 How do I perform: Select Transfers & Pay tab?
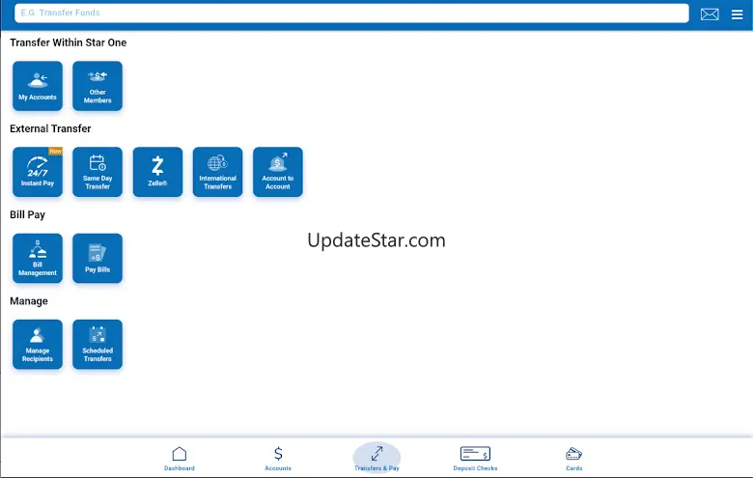tap(376, 459)
